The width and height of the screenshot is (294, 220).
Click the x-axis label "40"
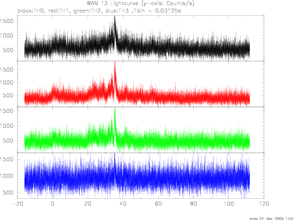pos(123,204)
